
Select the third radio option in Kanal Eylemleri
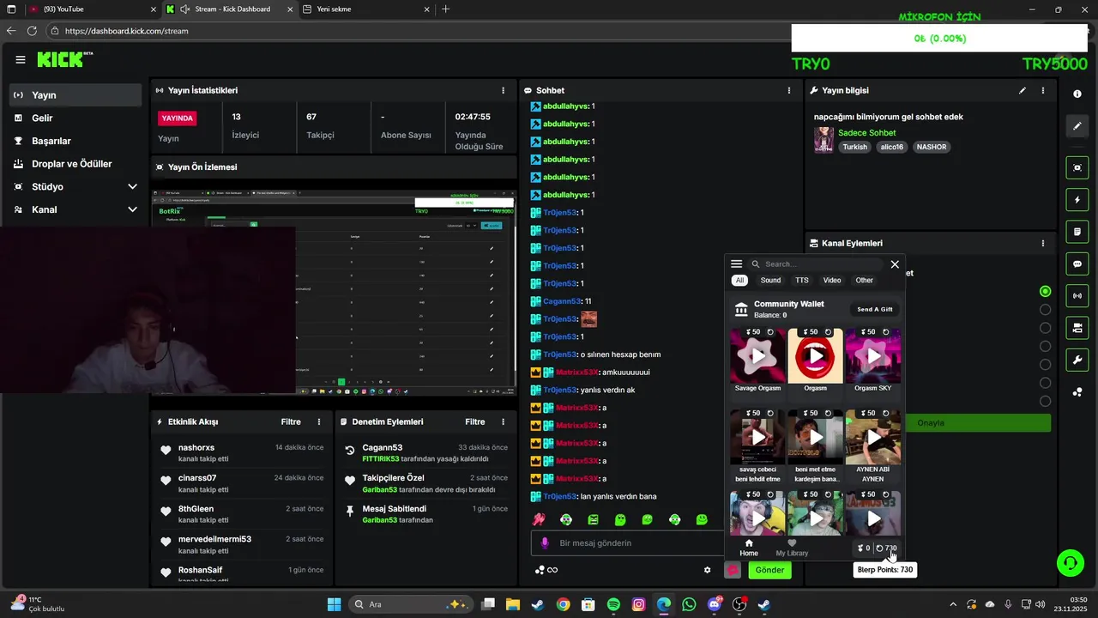click(x=1045, y=328)
